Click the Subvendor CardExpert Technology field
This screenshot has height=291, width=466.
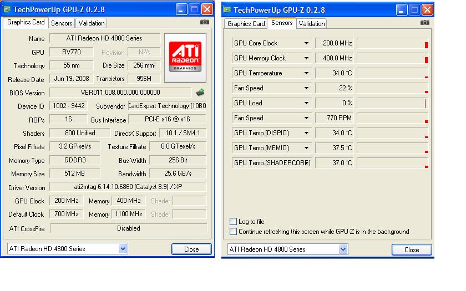(167, 106)
